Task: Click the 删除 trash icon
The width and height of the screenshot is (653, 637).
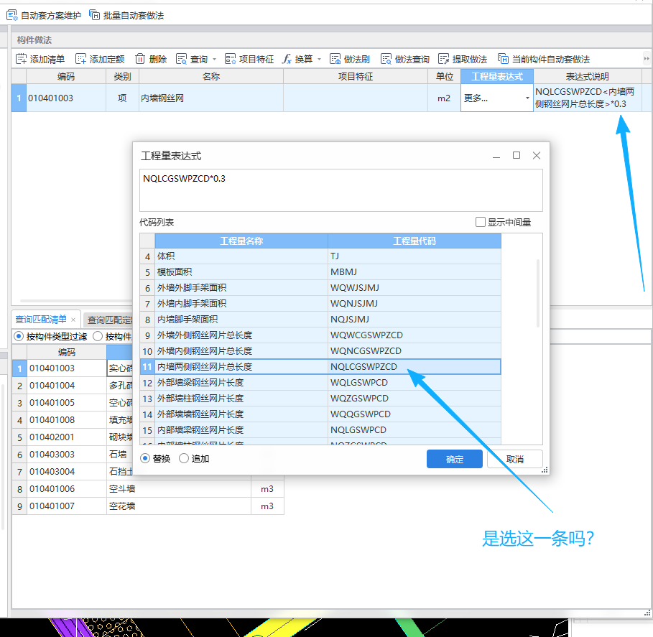Action: pyautogui.click(x=140, y=59)
